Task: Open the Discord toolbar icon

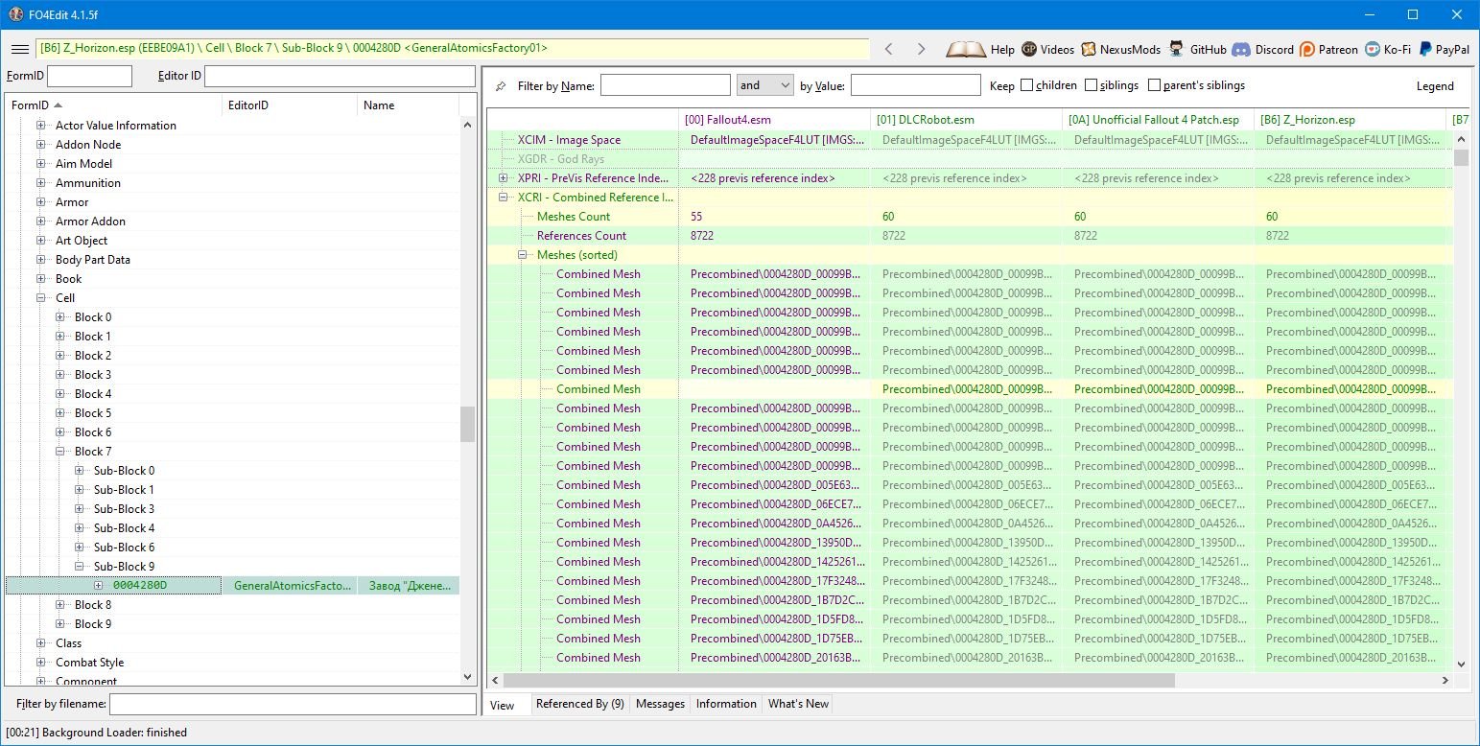Action: click(x=1241, y=49)
